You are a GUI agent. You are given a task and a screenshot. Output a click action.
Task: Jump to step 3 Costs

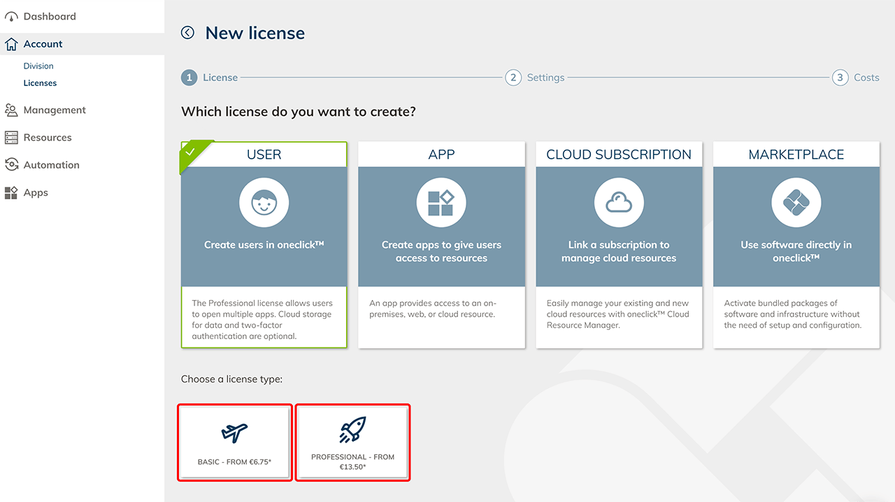click(856, 78)
